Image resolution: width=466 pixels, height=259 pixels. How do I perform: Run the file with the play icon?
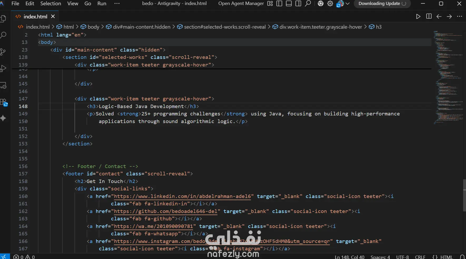[x=418, y=17]
